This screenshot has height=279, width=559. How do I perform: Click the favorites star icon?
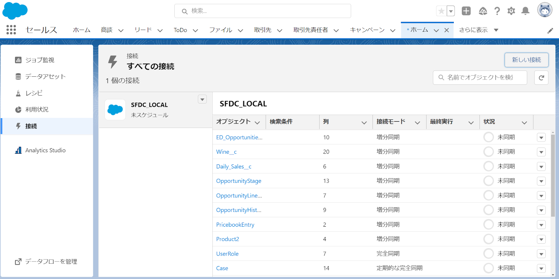pos(441,11)
